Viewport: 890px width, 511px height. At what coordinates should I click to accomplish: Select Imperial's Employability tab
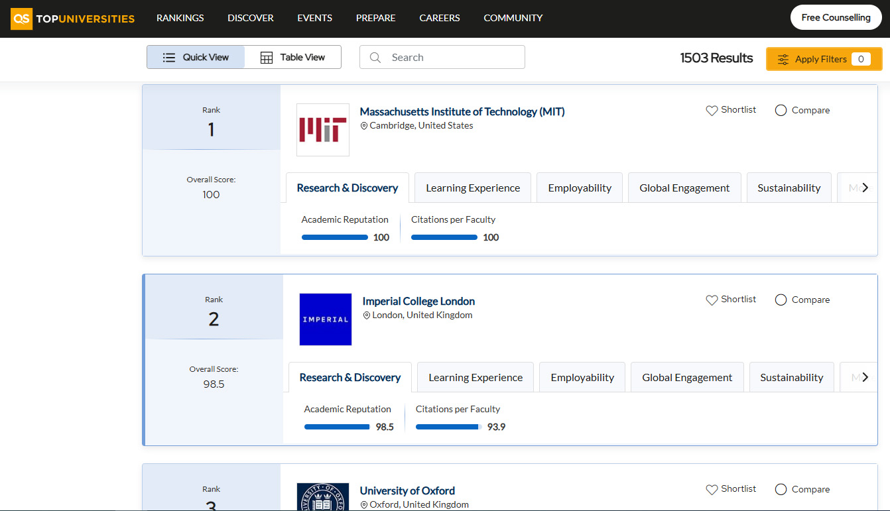(x=582, y=377)
